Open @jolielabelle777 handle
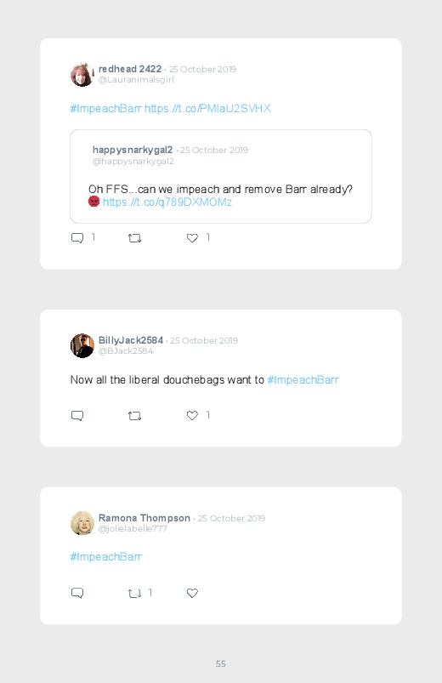The width and height of the screenshot is (442, 683). pyautogui.click(x=133, y=528)
